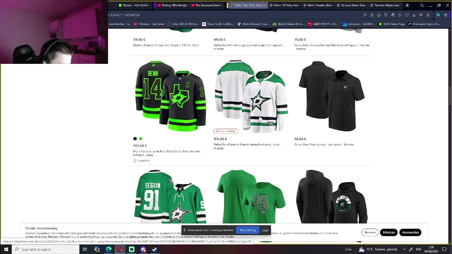This screenshot has height=254, width=452.
Task: Click Aanvaarden to accept cookies
Action: click(x=410, y=232)
